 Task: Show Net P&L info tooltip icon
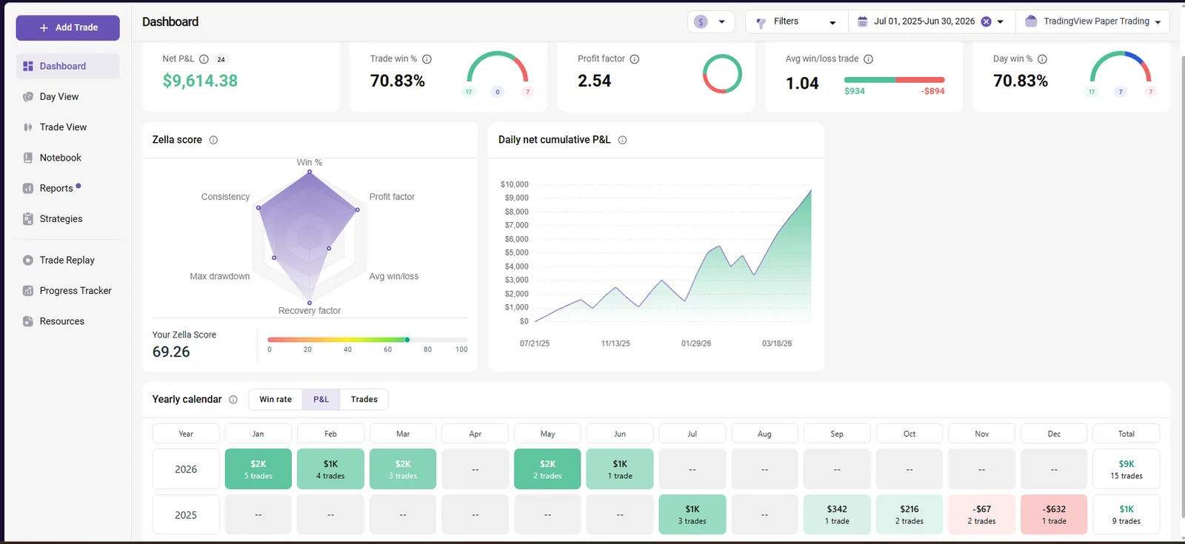tap(204, 59)
